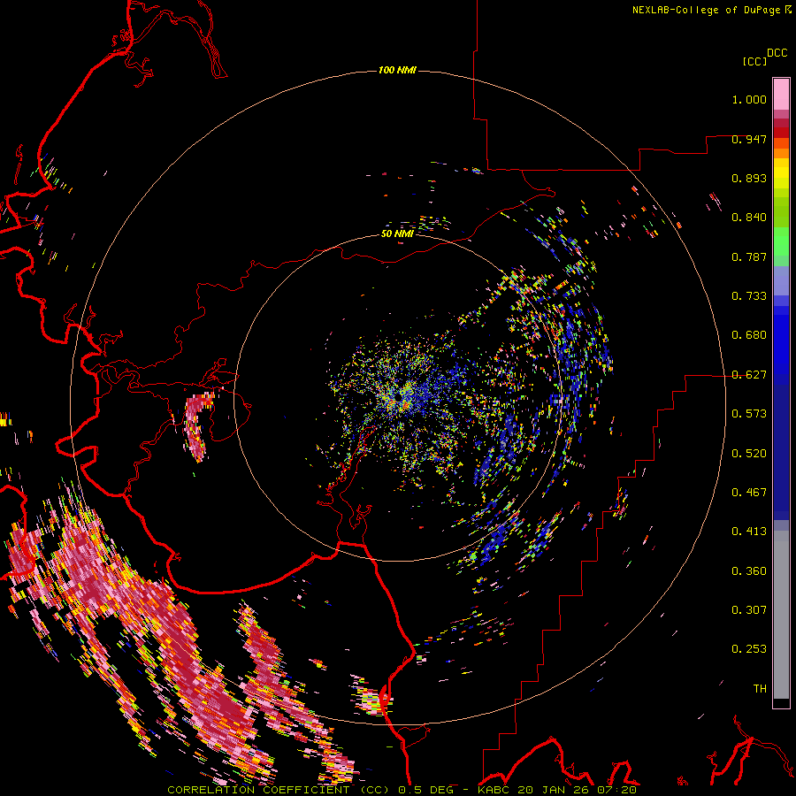Click the Correlation Coefficient caption at bottom
The height and width of the screenshot is (796, 796).
402,790
